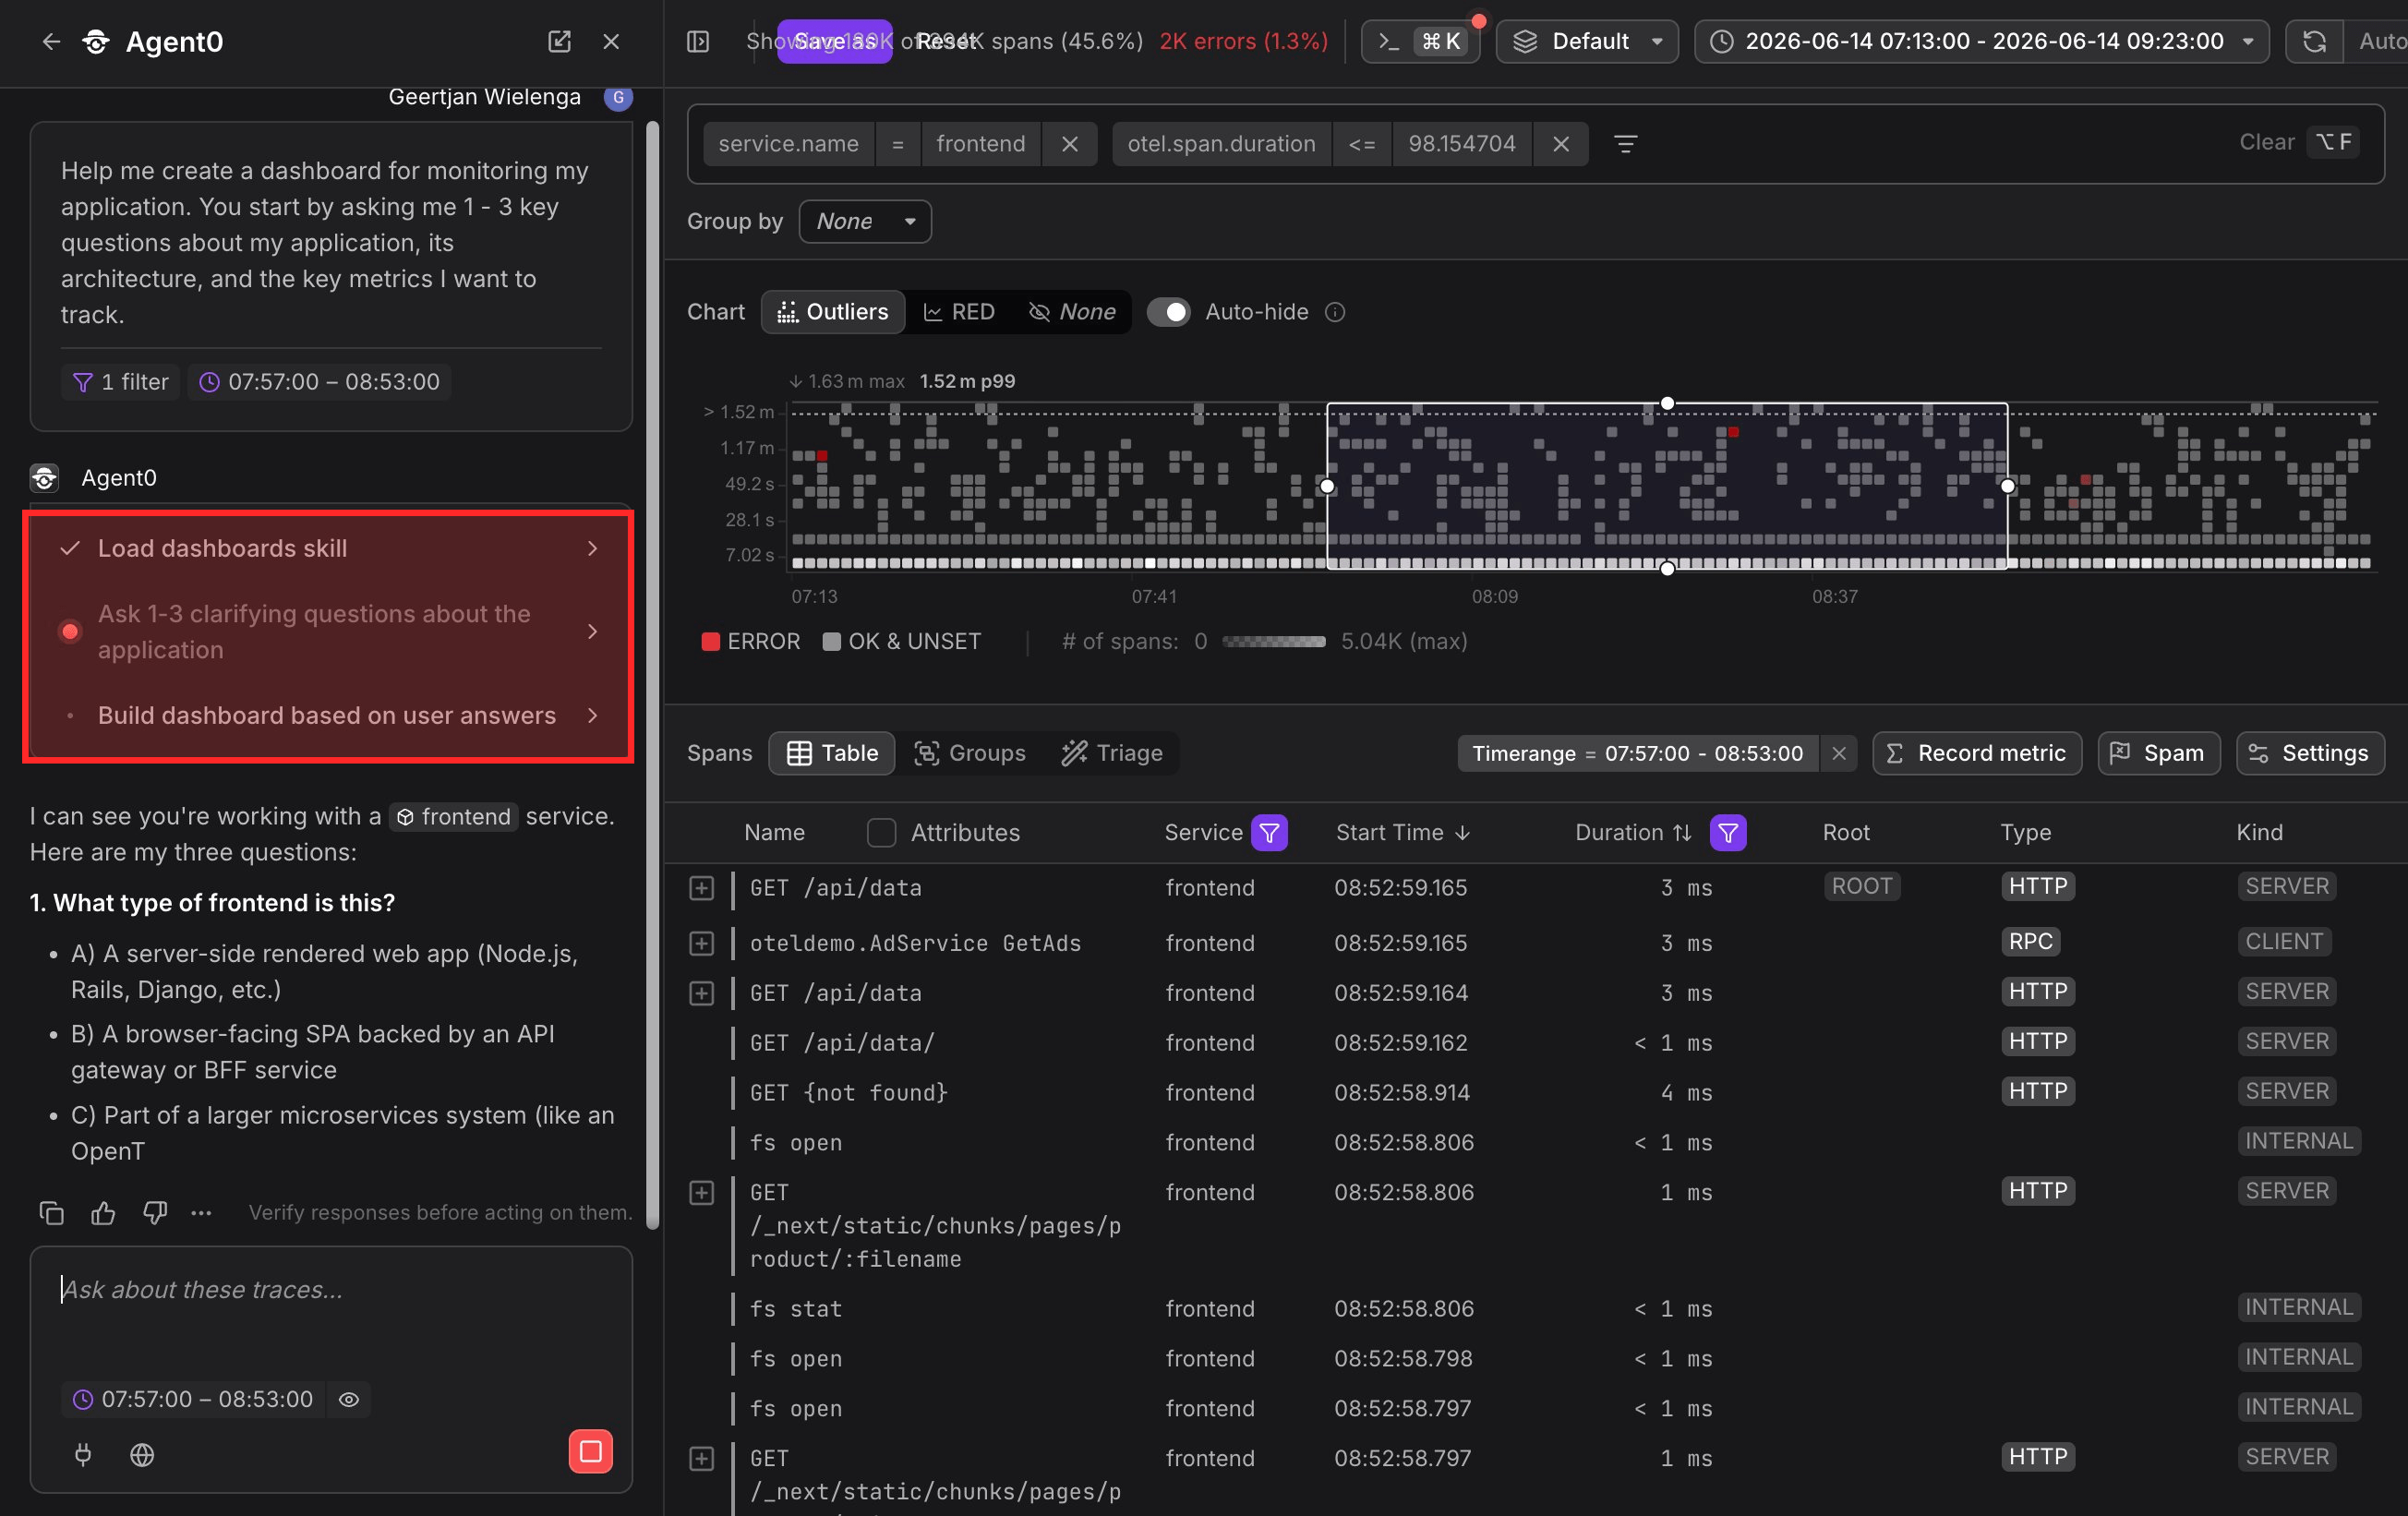Click the Duration column filter icon
Image resolution: width=2408 pixels, height=1516 pixels.
click(x=1728, y=833)
